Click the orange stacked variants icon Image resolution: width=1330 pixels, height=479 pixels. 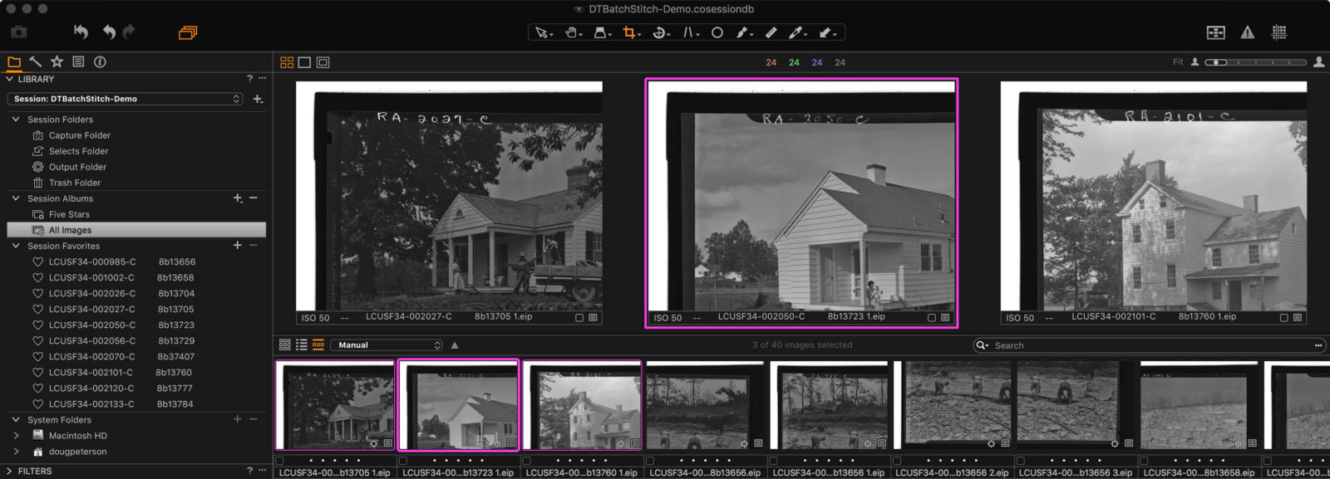[188, 32]
